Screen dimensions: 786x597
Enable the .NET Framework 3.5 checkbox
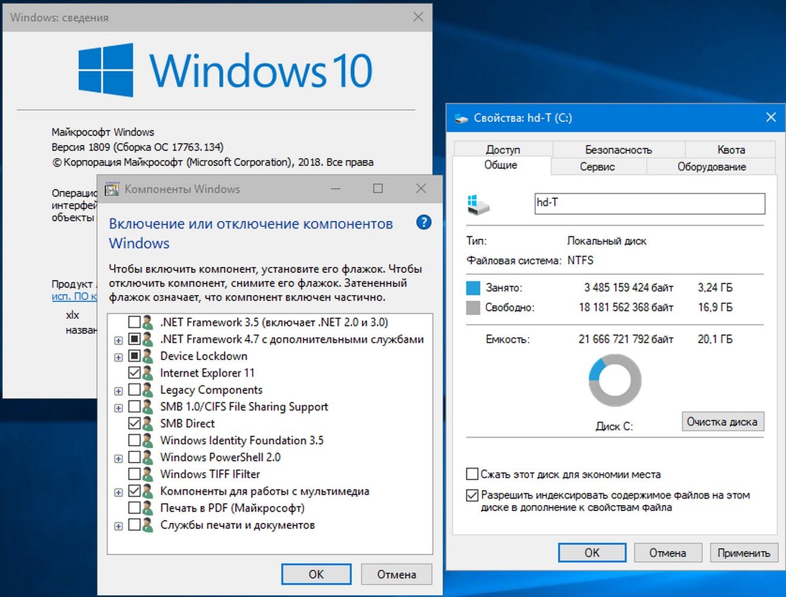click(134, 322)
